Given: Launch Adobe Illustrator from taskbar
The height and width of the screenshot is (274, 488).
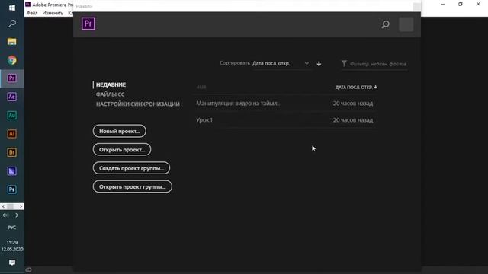Looking at the screenshot, I should tap(12, 134).
